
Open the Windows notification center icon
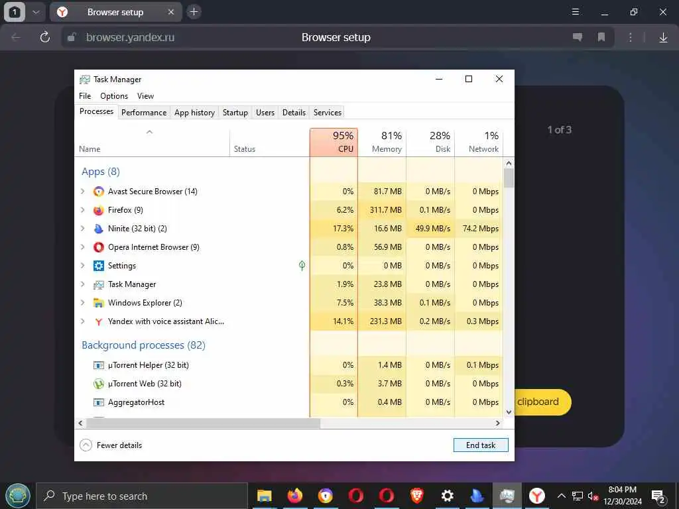tap(658, 496)
